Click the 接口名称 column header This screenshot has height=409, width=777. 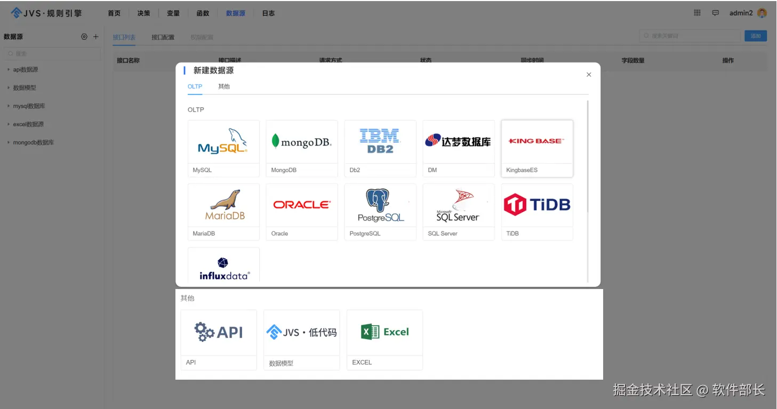pyautogui.click(x=128, y=60)
